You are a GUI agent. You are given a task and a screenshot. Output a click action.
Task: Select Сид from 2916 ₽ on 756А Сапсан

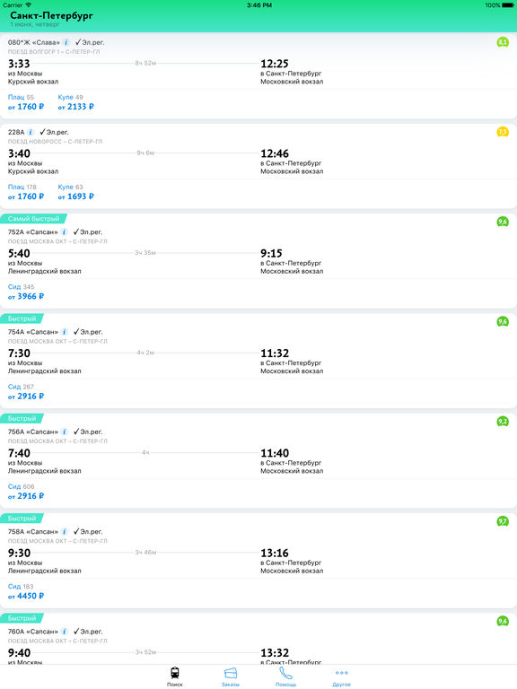coord(26,492)
